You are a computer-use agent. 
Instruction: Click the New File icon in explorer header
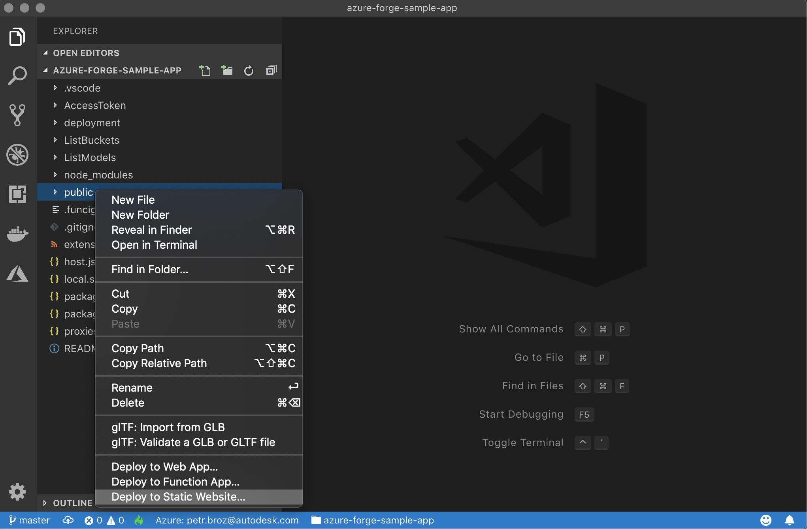click(x=205, y=70)
